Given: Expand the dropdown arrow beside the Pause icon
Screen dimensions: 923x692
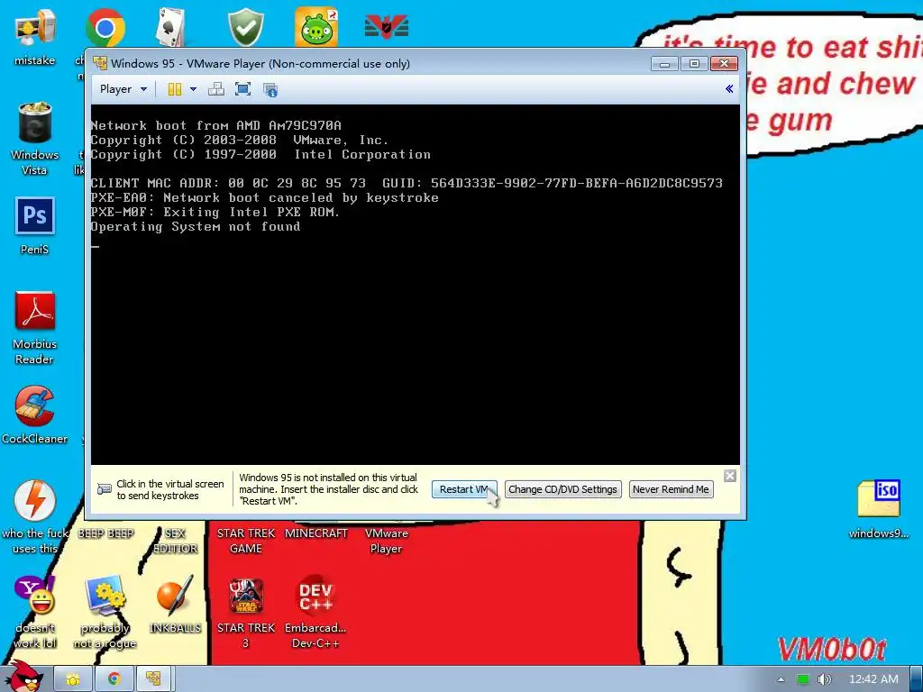Looking at the screenshot, I should [193, 89].
